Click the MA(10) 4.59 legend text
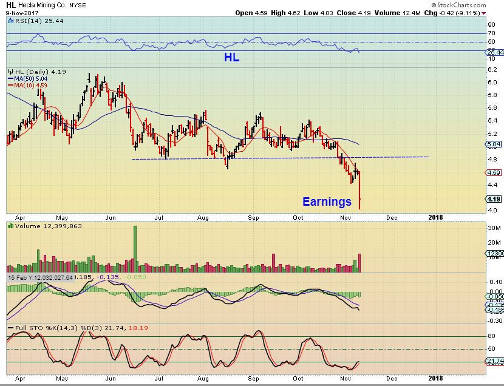 [30, 86]
